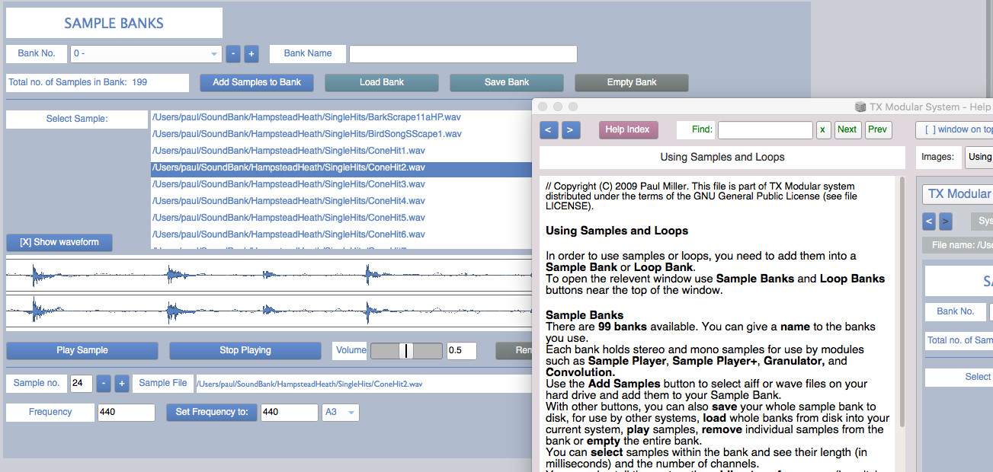The height and width of the screenshot is (472, 993).
Task: Click Next to find next match
Action: coord(847,130)
